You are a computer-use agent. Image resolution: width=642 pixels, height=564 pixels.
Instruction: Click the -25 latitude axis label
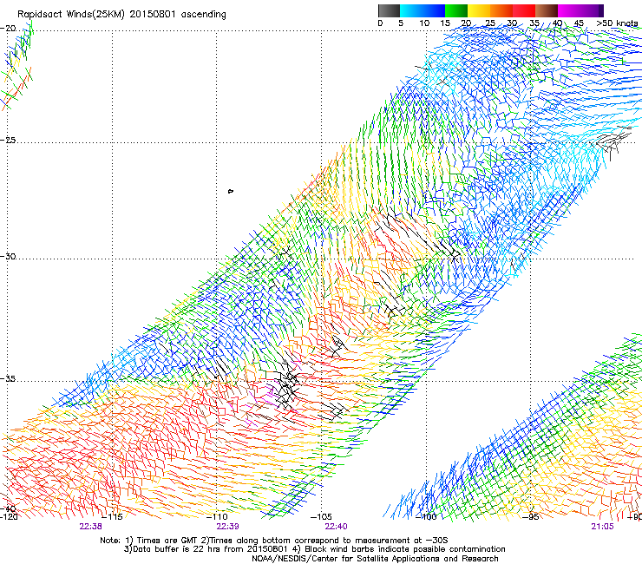9,140
